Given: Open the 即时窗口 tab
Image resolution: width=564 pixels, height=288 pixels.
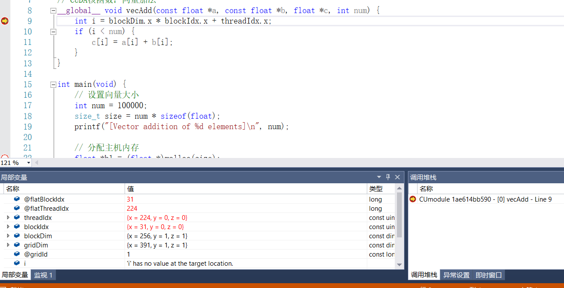Looking at the screenshot, I should 489,275.
